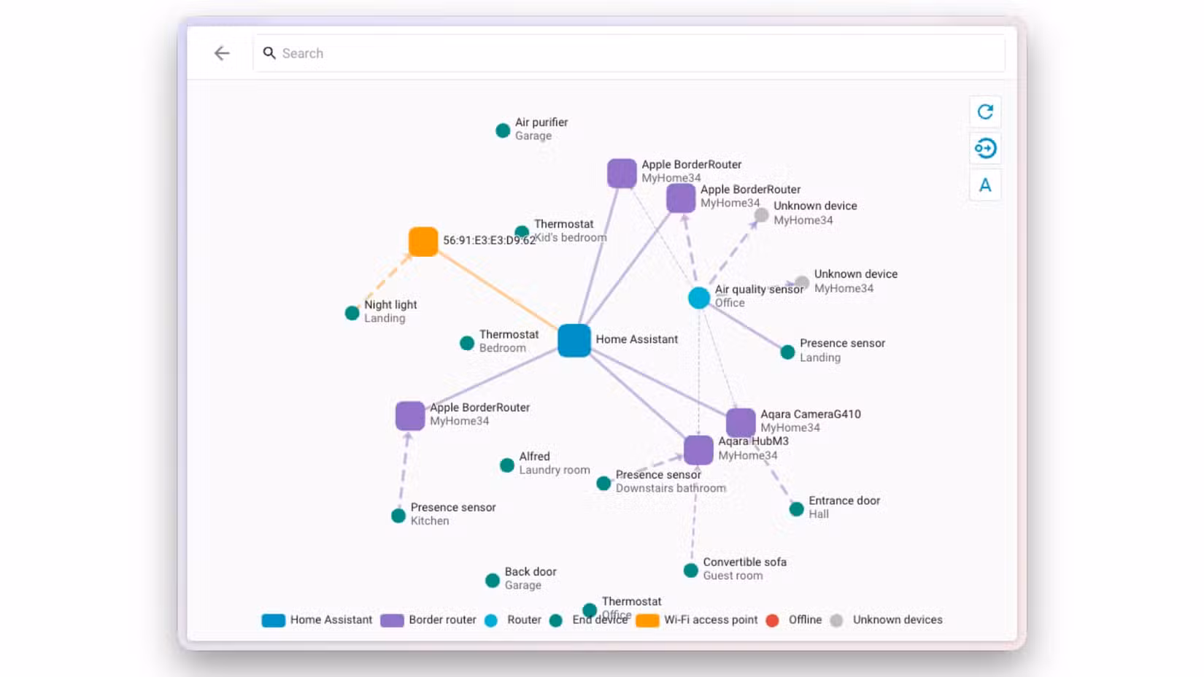The width and height of the screenshot is (1204, 677).
Task: Toggle Border router legend entry
Action: tap(428, 620)
